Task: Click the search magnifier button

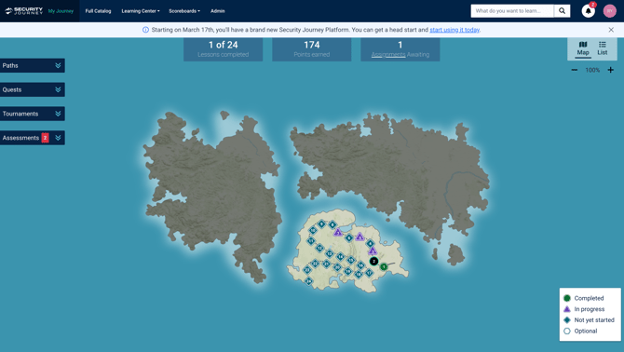Action: pyautogui.click(x=562, y=11)
